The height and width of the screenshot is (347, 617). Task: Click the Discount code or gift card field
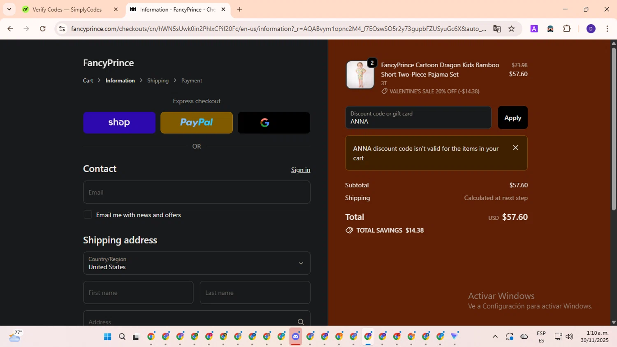pos(418,118)
